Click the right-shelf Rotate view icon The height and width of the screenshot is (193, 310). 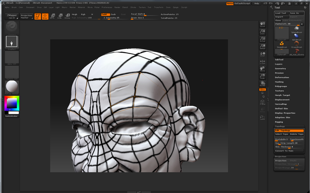pos(262,84)
